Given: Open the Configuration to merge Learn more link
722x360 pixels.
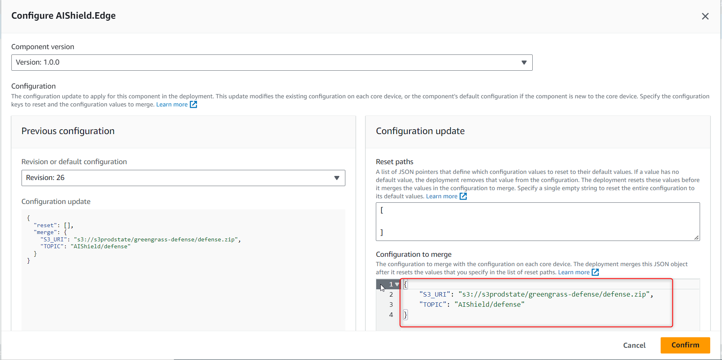Looking at the screenshot, I should [x=574, y=272].
